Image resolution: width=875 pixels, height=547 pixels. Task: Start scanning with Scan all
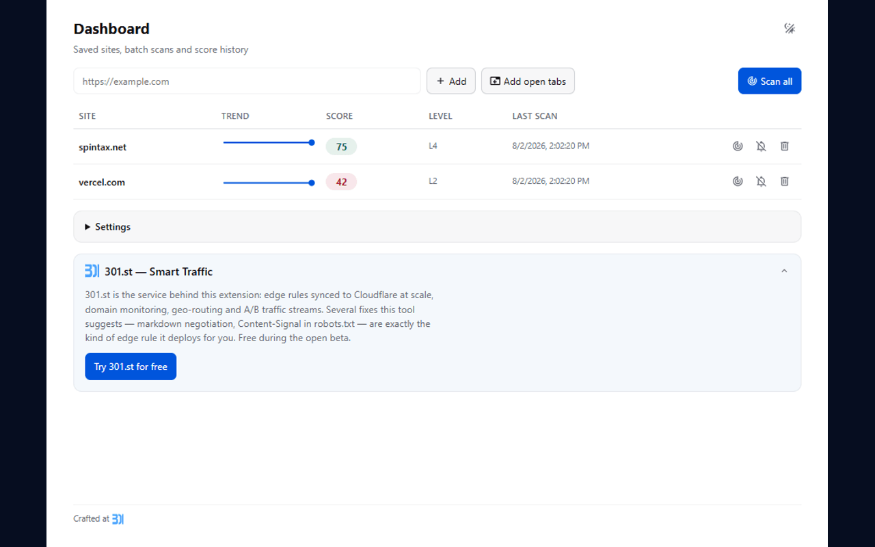tap(770, 81)
